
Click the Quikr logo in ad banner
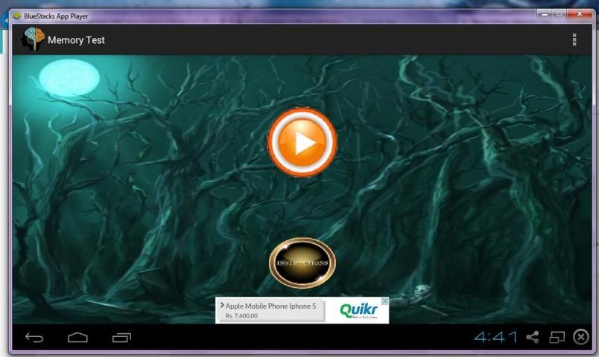tap(358, 310)
